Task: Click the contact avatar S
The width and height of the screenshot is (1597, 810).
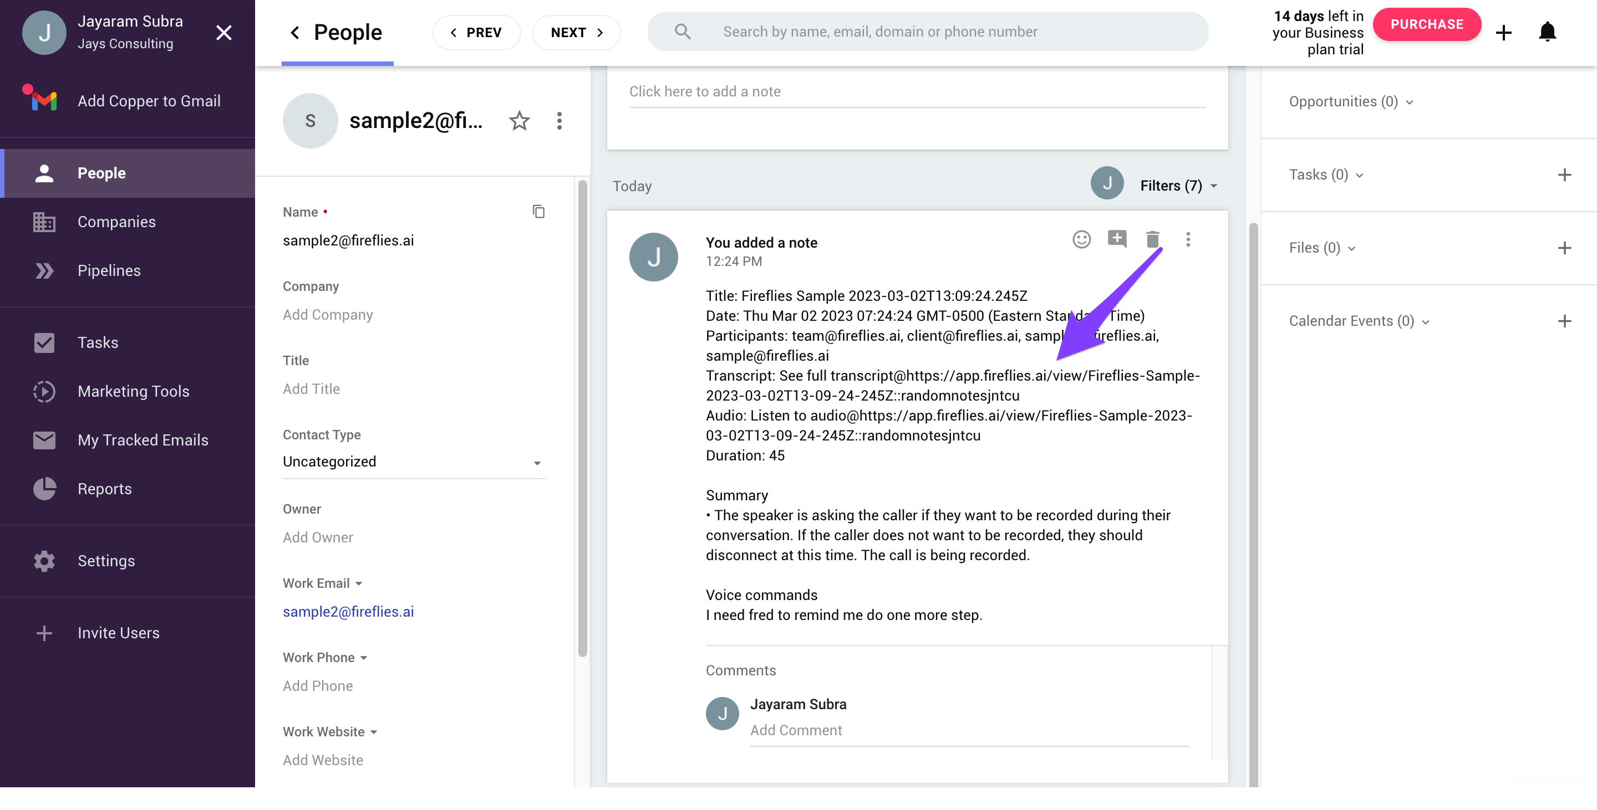Action: (x=310, y=121)
